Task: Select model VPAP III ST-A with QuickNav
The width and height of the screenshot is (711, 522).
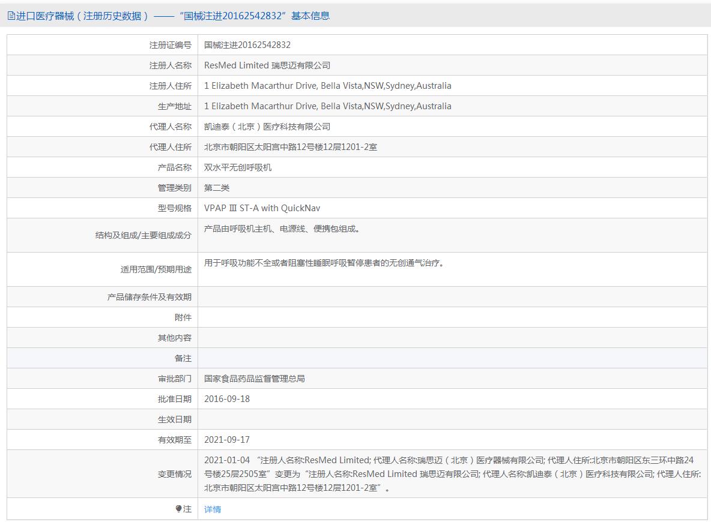Action: [262, 208]
